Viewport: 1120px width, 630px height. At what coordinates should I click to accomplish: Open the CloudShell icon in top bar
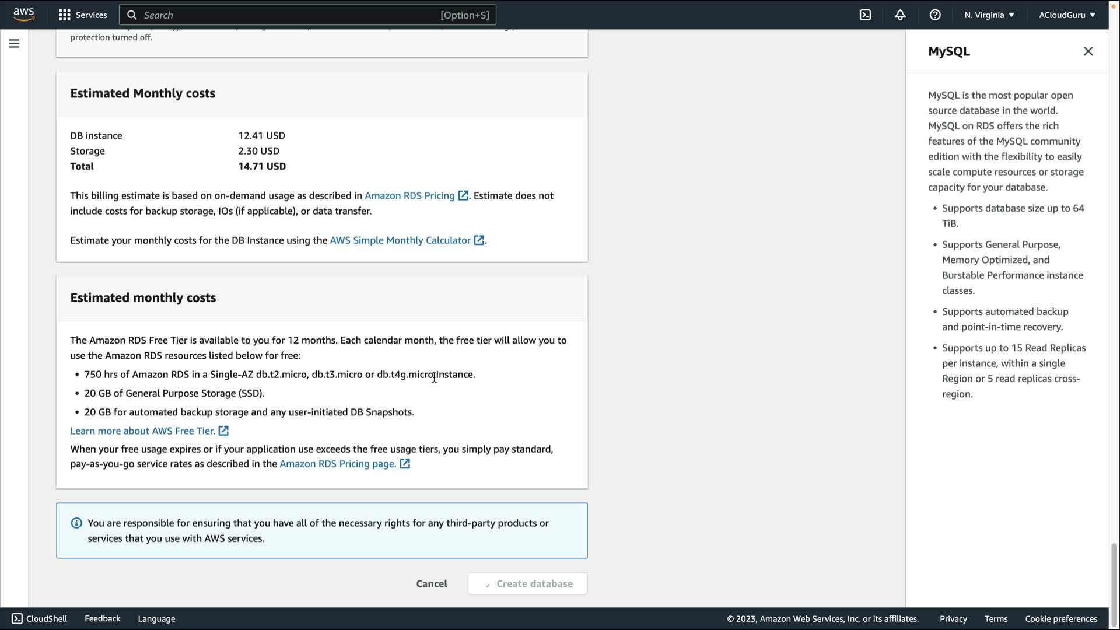(865, 15)
